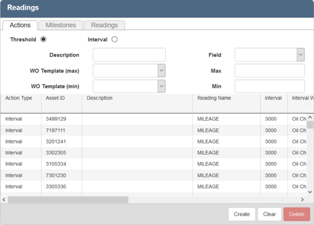The width and height of the screenshot is (314, 225).
Task: Switch to the Readings tab
Action: pyautogui.click(x=105, y=25)
